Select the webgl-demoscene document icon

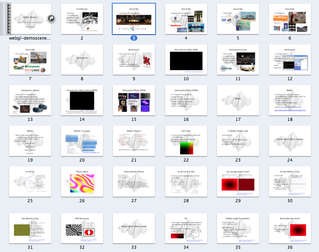point(30,18)
